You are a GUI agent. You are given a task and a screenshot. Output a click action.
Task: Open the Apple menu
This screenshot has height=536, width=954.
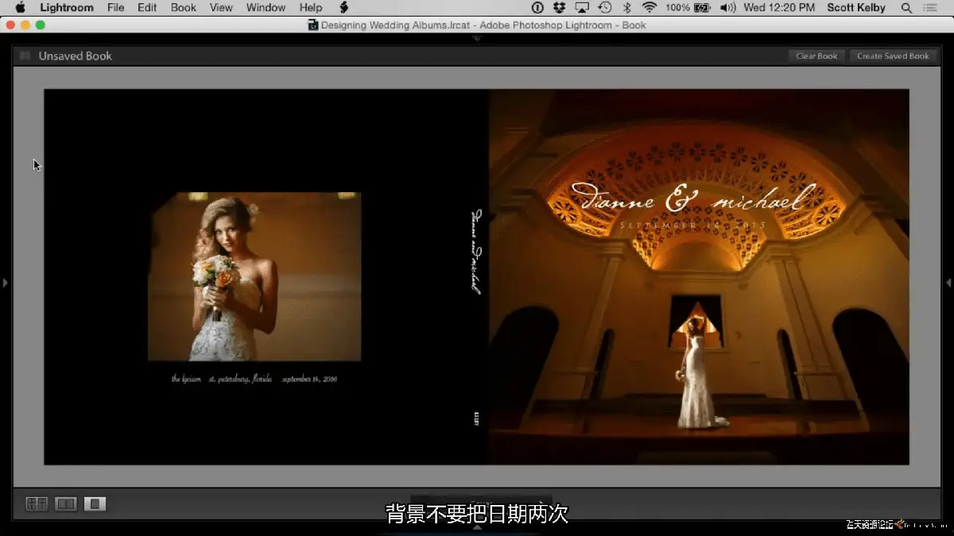pos(21,8)
